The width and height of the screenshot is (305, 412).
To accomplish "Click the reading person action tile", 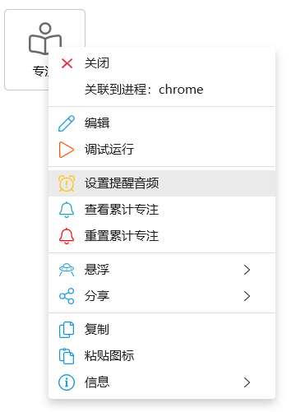I will click(44, 49).
